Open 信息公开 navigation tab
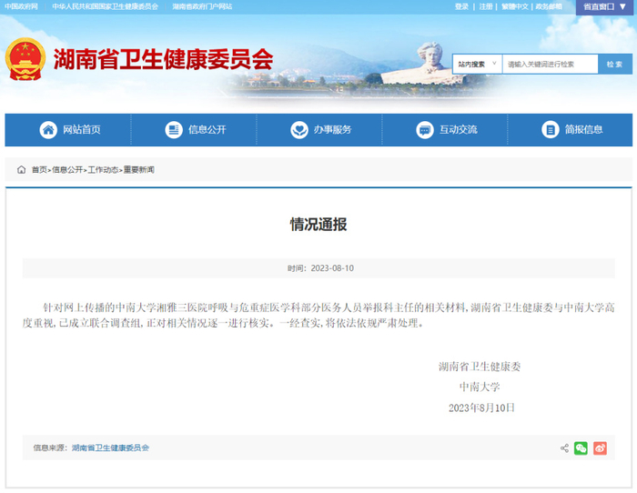 193,130
